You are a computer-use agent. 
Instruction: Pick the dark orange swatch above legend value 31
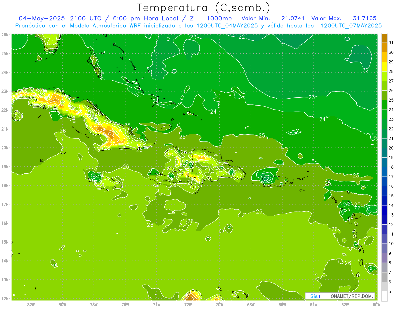point(385,38)
